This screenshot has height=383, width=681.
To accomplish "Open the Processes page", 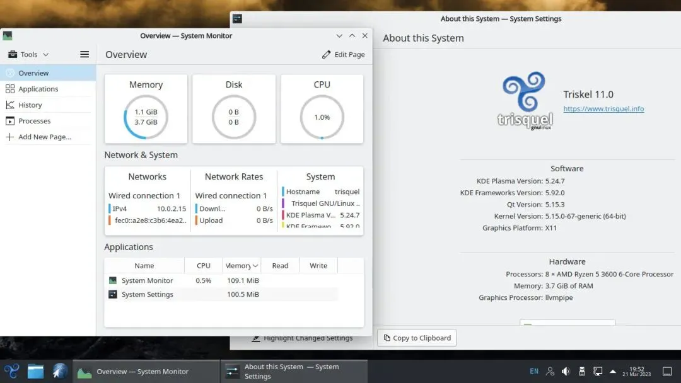I will (48, 121).
